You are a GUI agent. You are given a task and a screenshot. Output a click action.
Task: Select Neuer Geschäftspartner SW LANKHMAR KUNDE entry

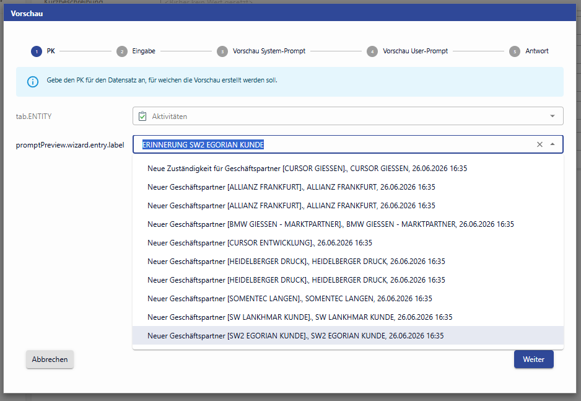pyautogui.click(x=348, y=317)
